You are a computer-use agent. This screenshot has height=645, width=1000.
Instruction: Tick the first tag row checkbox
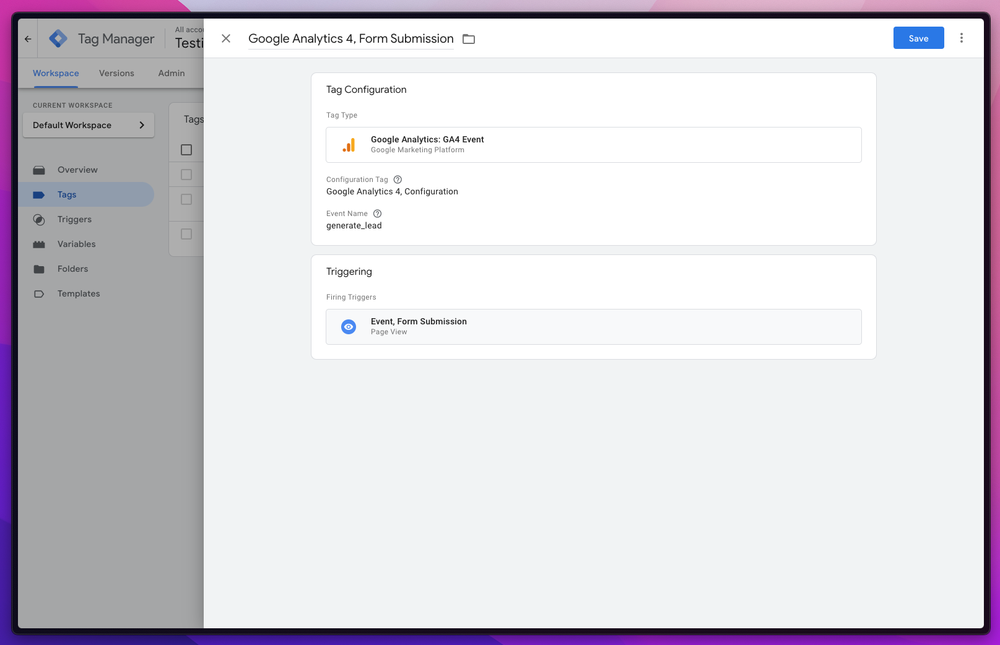click(x=186, y=174)
